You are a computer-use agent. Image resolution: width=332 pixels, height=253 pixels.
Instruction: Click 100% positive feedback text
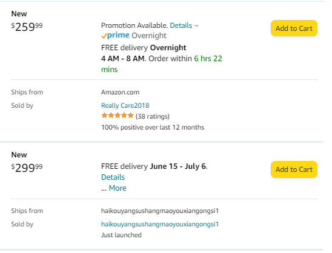coord(153,127)
